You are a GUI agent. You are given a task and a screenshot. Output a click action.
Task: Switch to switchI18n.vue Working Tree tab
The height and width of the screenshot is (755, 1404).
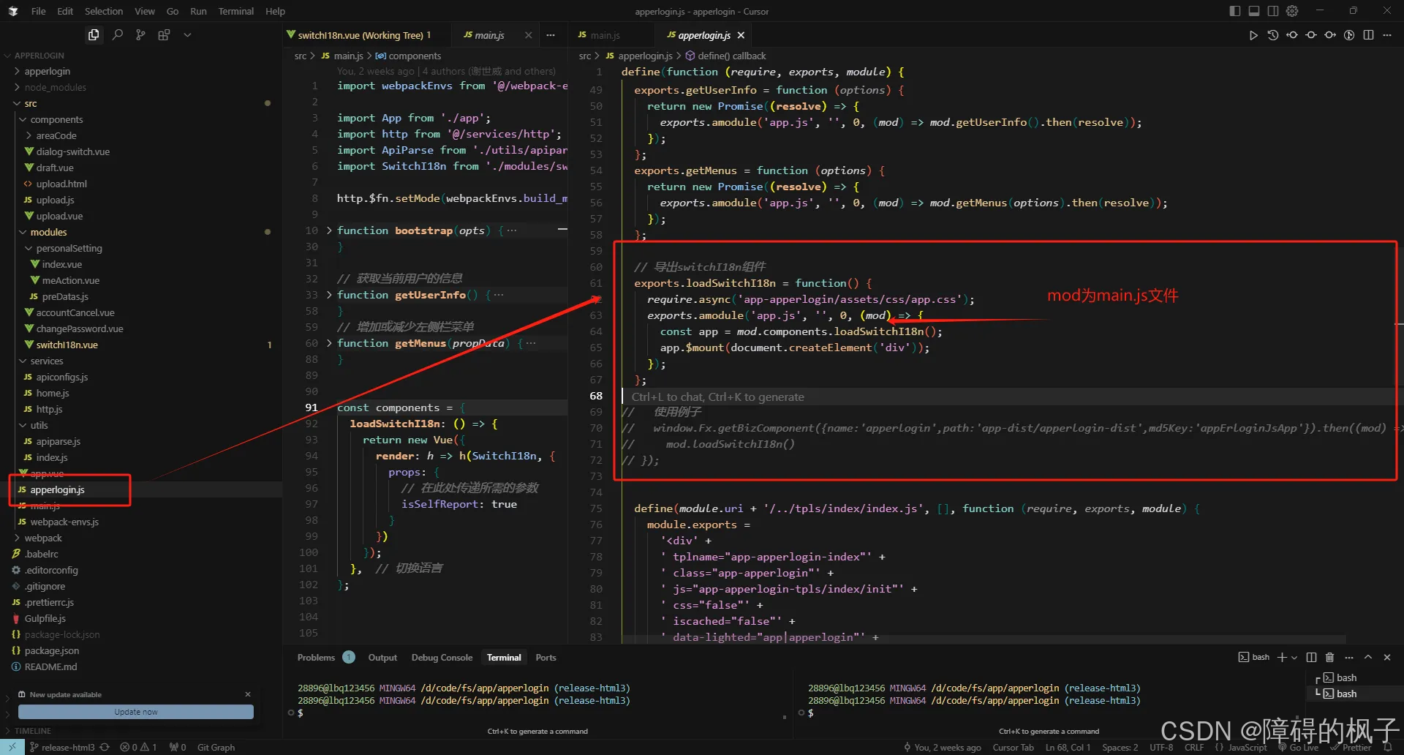pyautogui.click(x=364, y=35)
